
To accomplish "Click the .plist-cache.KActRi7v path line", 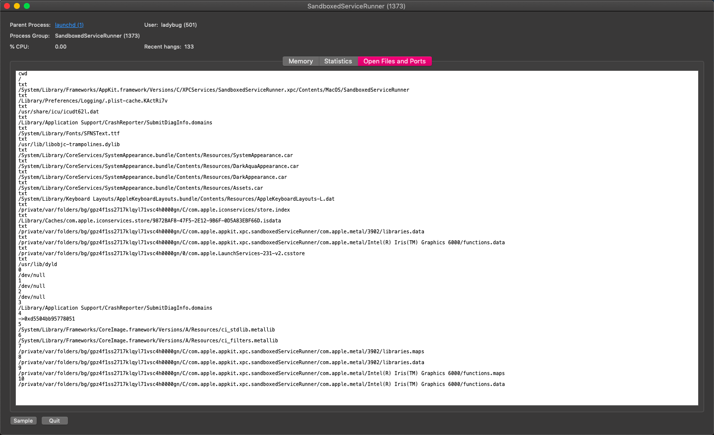I will (x=93, y=101).
